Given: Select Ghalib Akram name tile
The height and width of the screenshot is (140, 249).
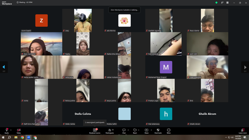Looking at the screenshot, I should pyautogui.click(x=207, y=114).
